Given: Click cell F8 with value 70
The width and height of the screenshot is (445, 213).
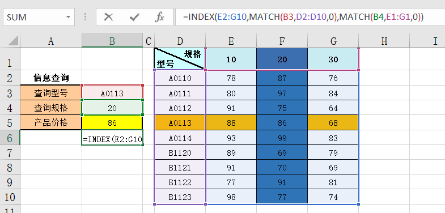Looking at the screenshot, I should tap(282, 167).
